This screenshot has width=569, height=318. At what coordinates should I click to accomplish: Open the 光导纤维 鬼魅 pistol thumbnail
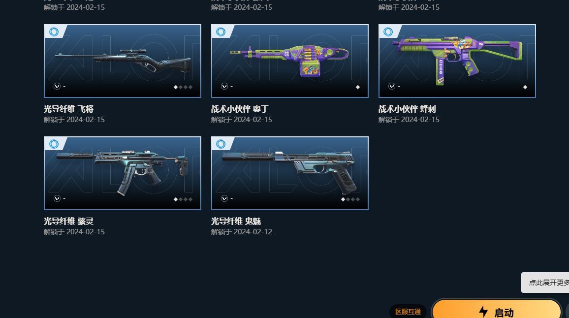[289, 173]
